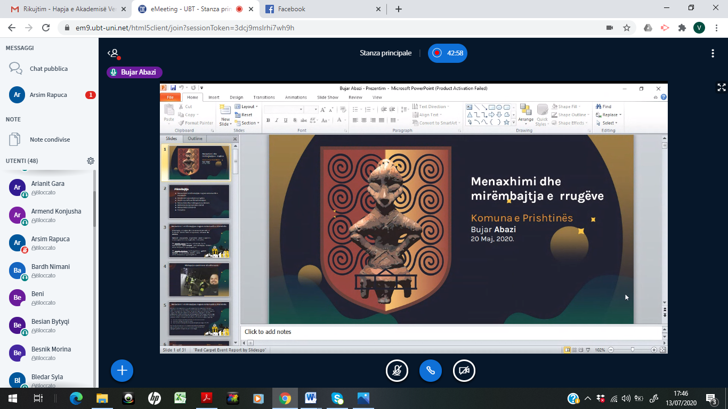Open the users list settings gear

[x=91, y=161]
